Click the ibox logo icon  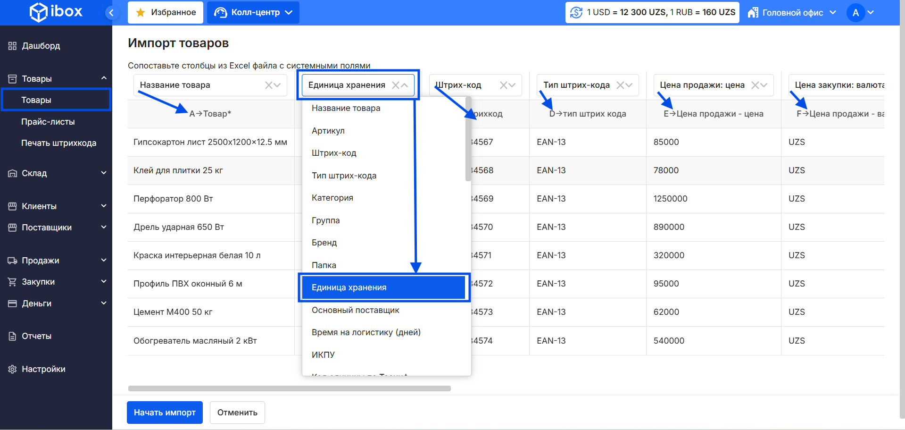pyautogui.click(x=38, y=12)
